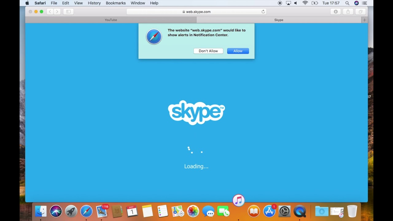Open the Contacts book in the Dock
Screen dimensions: 393x221
117,211
